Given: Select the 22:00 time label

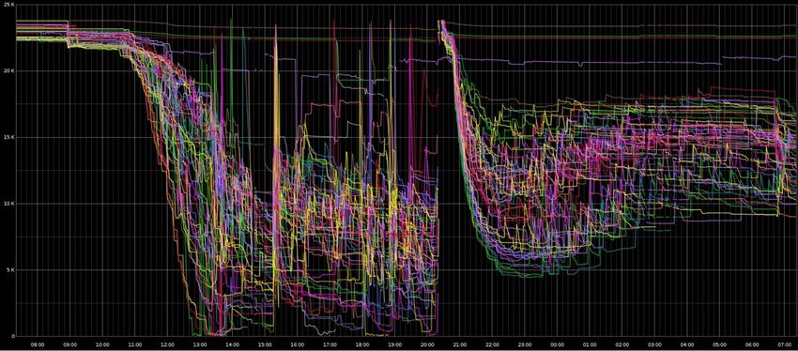Looking at the screenshot, I should (493, 344).
